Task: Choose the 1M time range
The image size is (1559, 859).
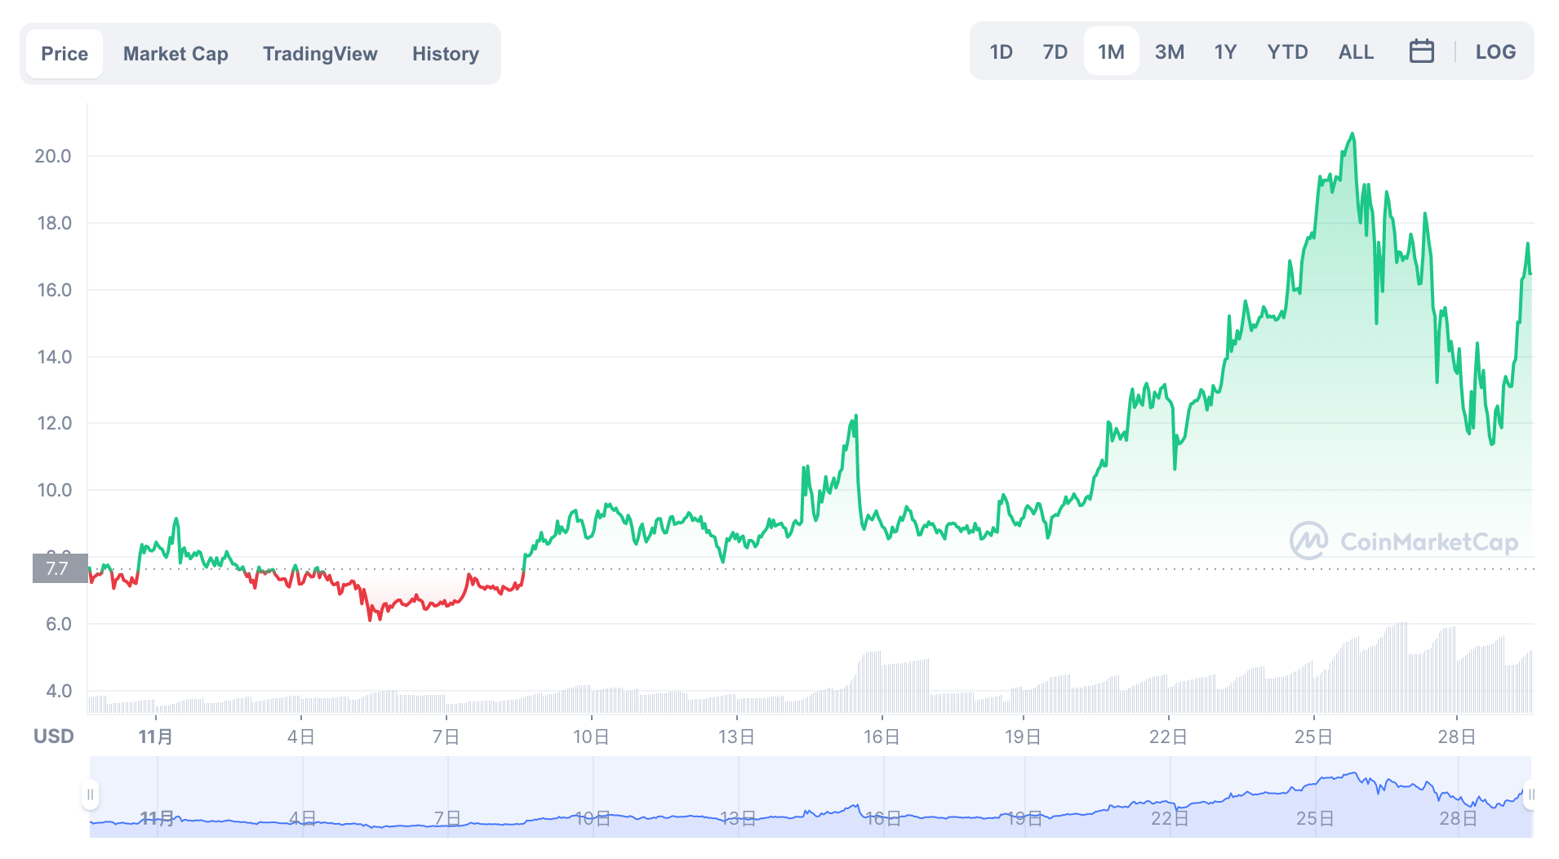Action: (x=1111, y=51)
